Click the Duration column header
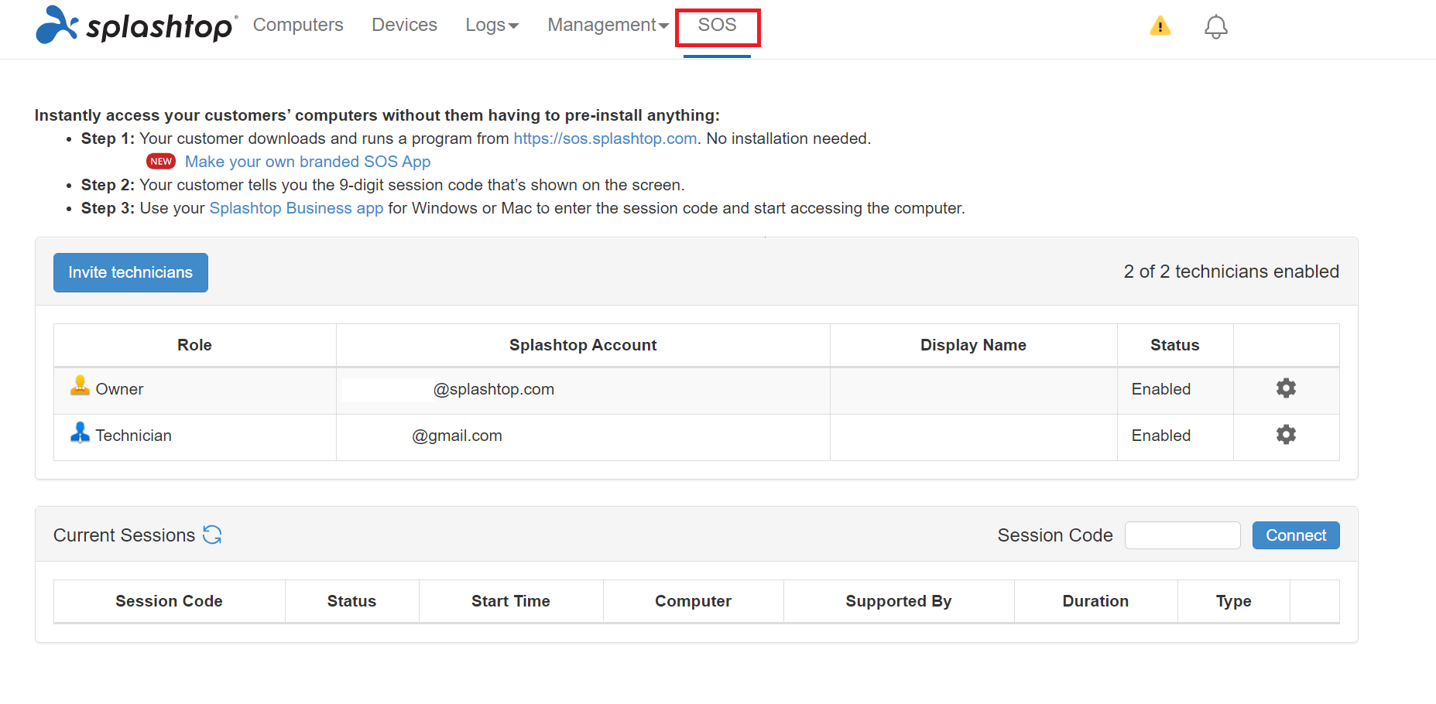Viewport: 1436px width, 704px height. (1095, 601)
